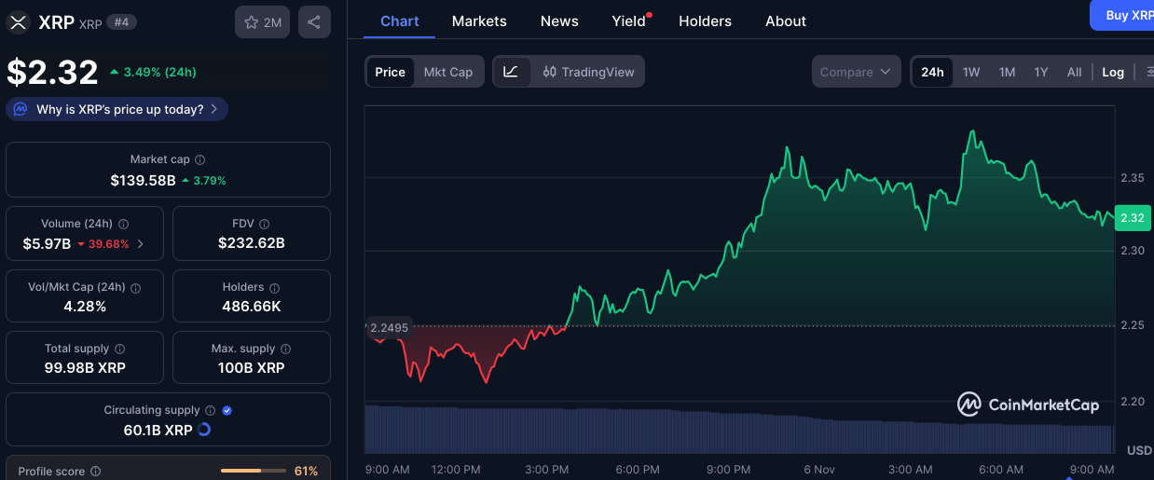Screen dimensions: 1154x480
Task: Click the Market cap info icon
Action: [200, 160]
